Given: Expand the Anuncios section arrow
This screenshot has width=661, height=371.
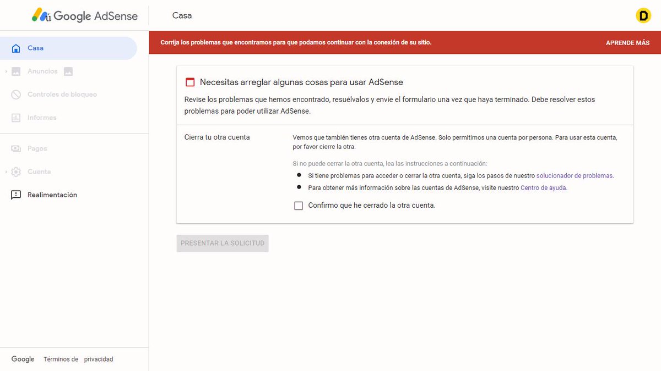Looking at the screenshot, I should [6, 71].
